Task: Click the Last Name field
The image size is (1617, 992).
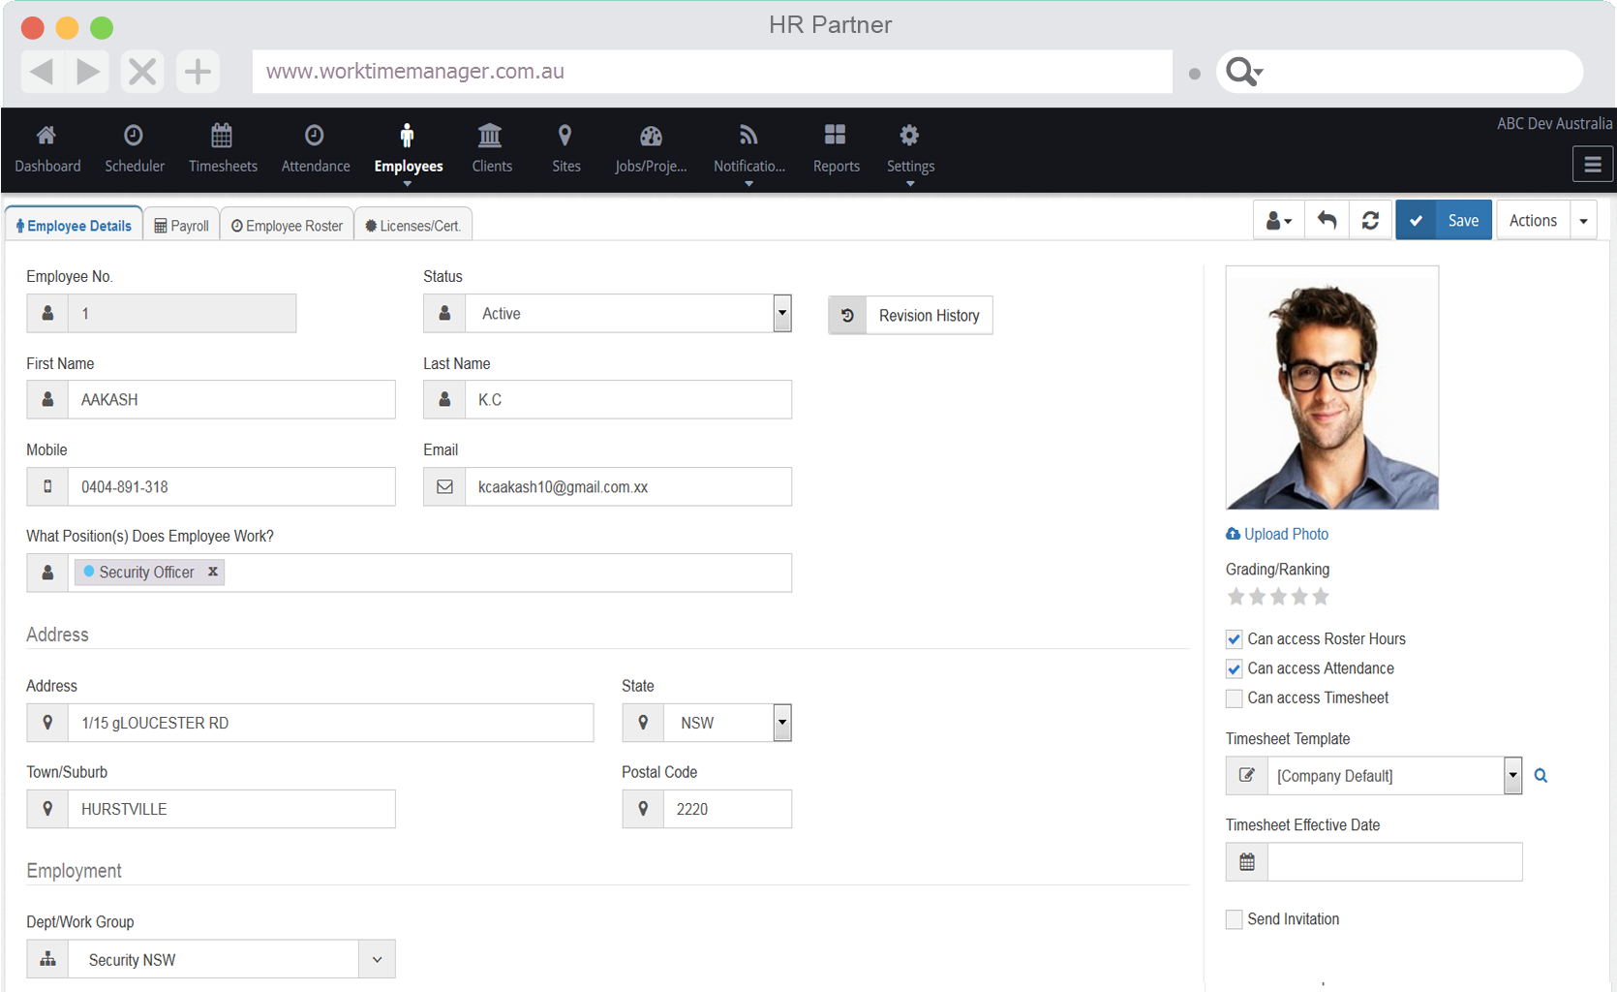Action: (627, 399)
